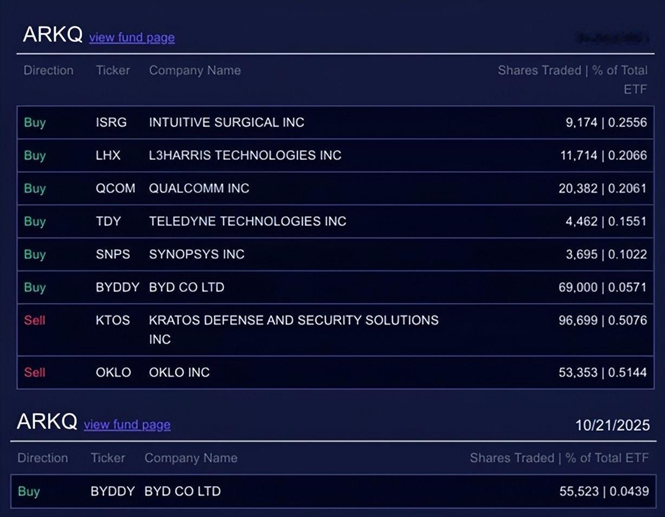Click the SNPS ticker cell

[113, 255]
